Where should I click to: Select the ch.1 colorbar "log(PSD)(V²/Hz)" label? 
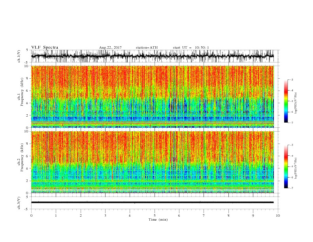pyautogui.click(x=296, y=103)
